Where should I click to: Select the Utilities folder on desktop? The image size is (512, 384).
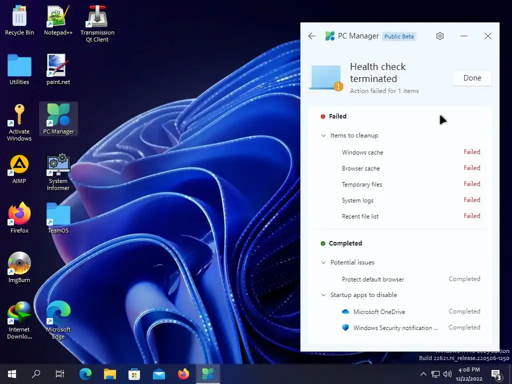19,69
